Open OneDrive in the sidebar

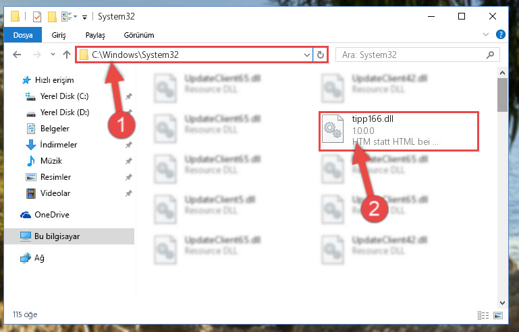tap(52, 215)
